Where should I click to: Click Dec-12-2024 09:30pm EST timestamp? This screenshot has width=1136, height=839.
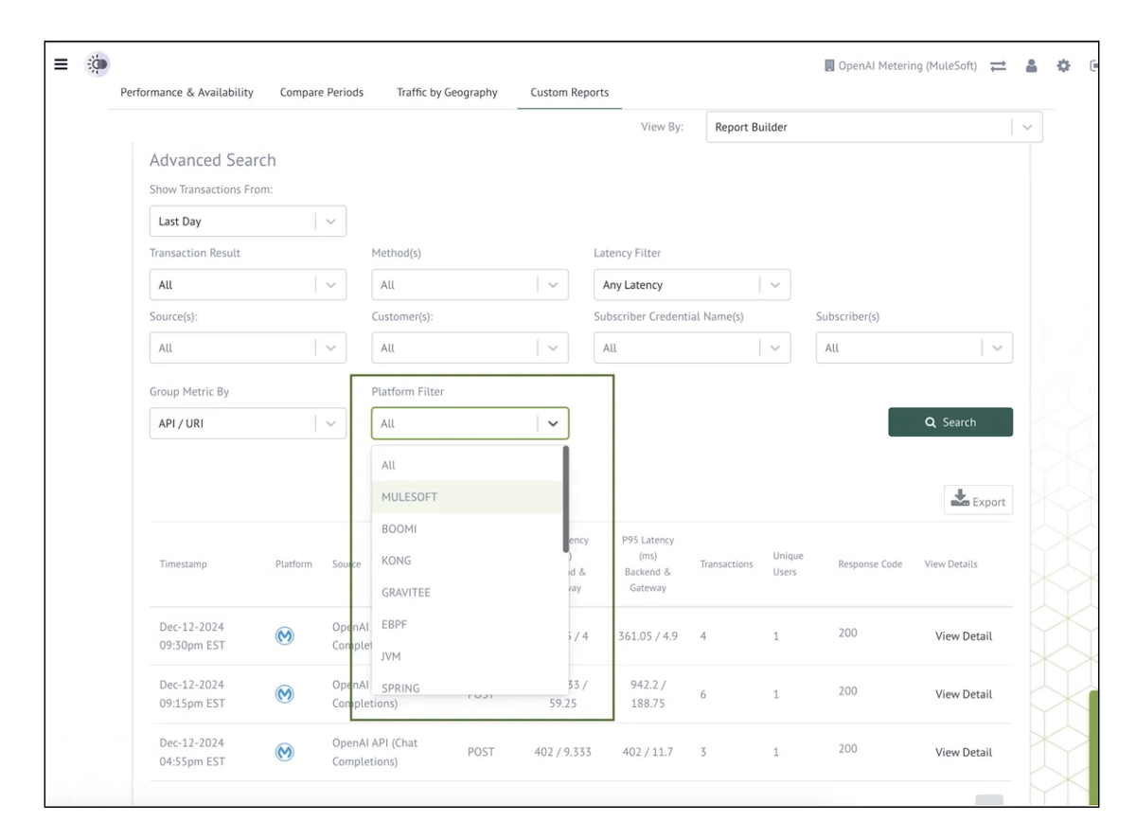pyautogui.click(x=192, y=636)
